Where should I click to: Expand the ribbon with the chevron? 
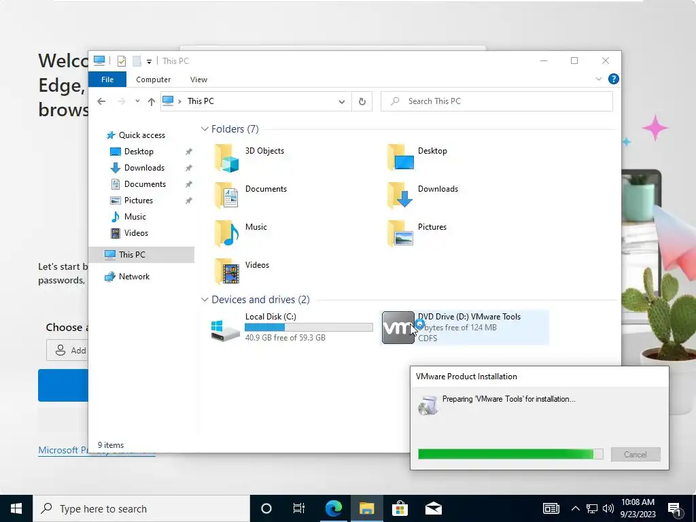[598, 79]
